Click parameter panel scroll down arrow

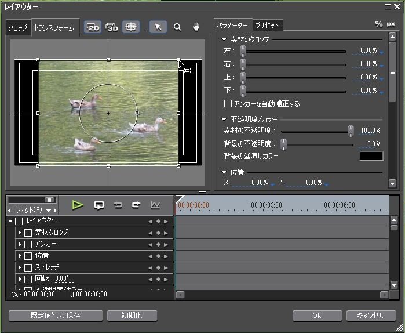392,183
